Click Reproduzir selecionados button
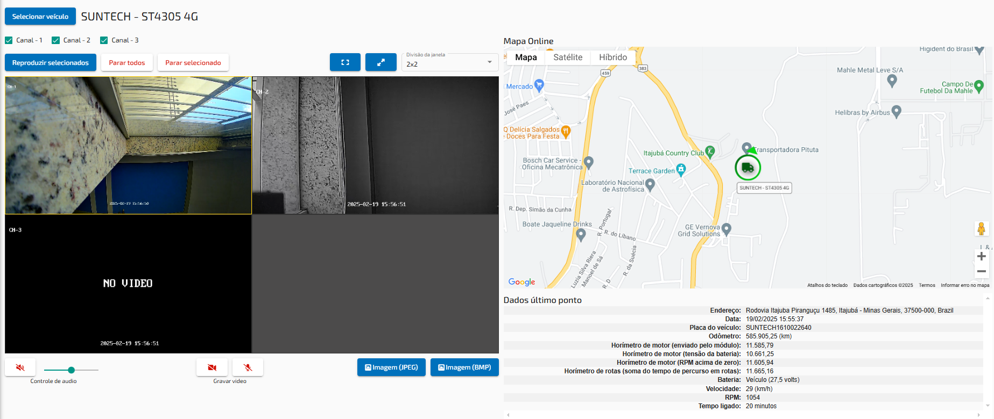This screenshot has height=419, width=994. click(x=51, y=63)
